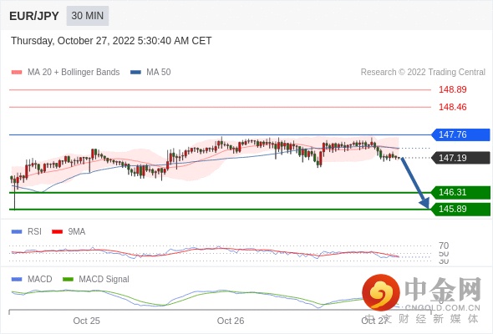Click the Oct 25 date axis label
The height and width of the screenshot is (334, 493).
pyautogui.click(x=86, y=321)
